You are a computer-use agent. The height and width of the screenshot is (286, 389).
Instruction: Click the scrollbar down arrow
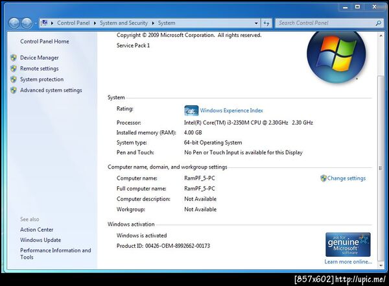tap(381, 265)
